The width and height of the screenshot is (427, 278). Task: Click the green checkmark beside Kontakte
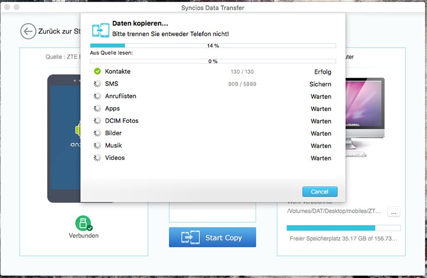pos(97,71)
